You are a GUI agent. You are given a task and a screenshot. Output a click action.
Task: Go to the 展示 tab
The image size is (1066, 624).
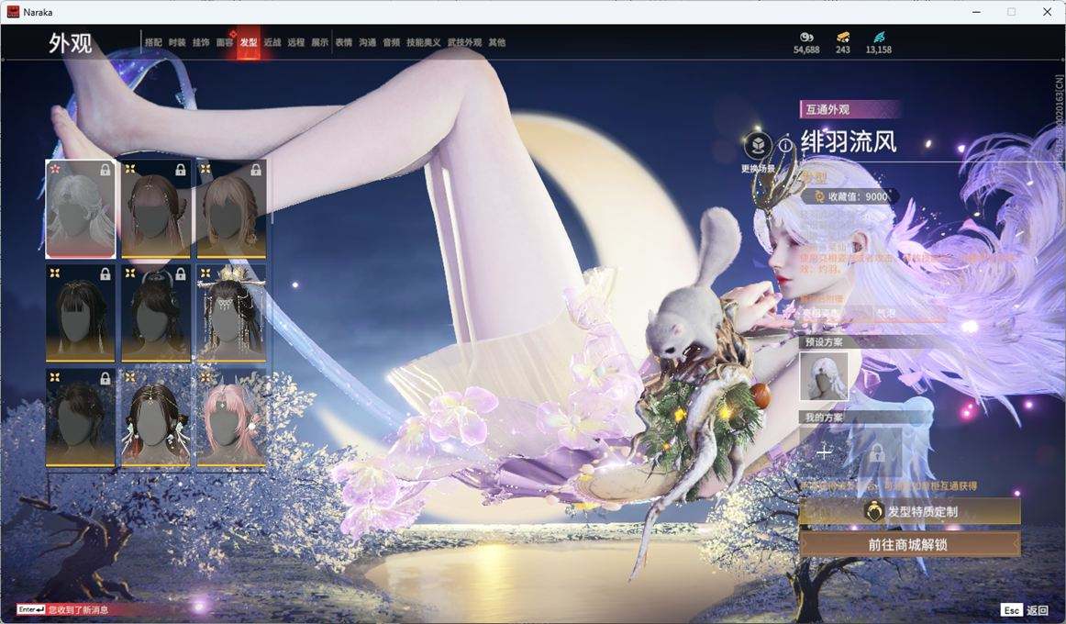319,42
